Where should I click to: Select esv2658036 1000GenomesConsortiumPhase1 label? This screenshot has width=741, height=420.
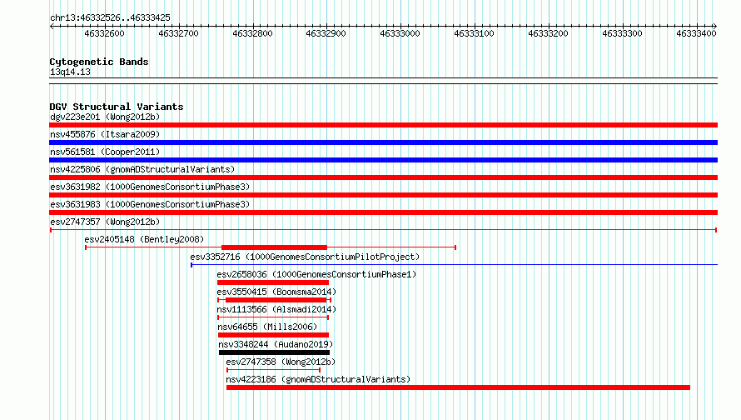point(316,274)
